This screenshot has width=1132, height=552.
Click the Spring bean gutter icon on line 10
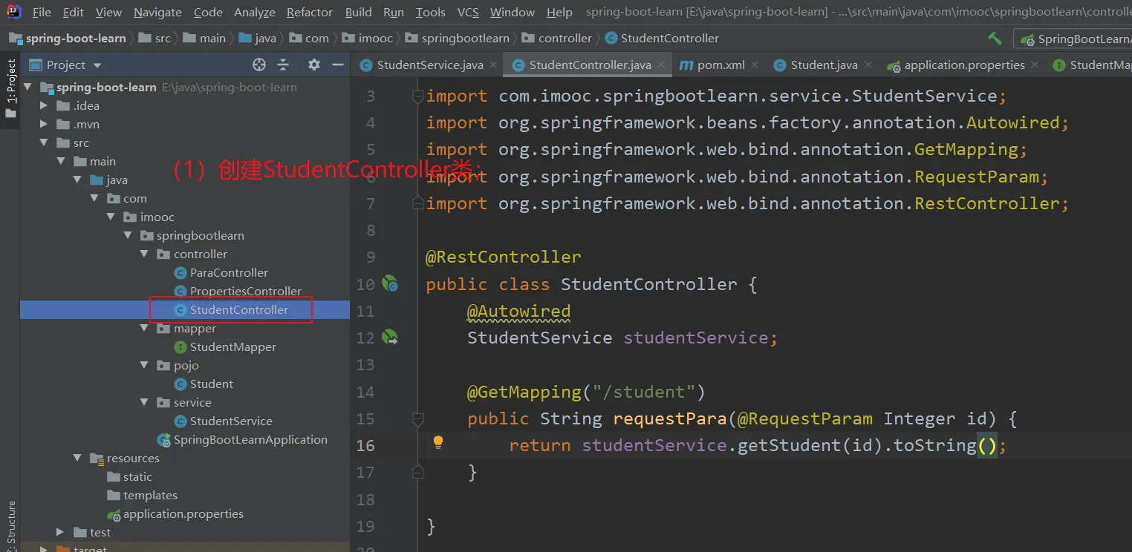(390, 283)
